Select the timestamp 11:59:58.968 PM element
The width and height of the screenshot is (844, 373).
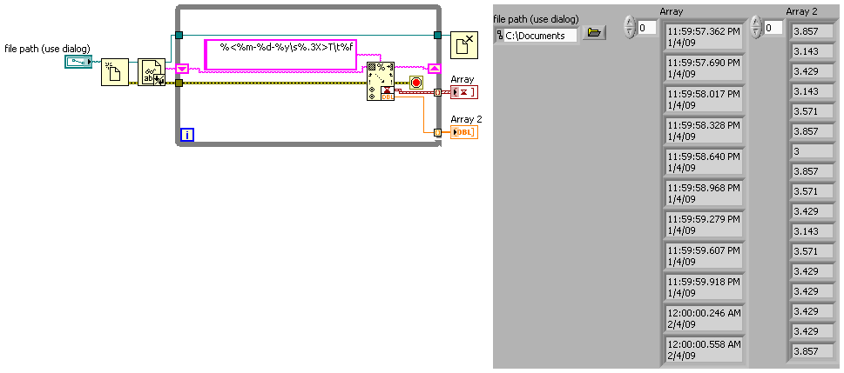point(704,194)
